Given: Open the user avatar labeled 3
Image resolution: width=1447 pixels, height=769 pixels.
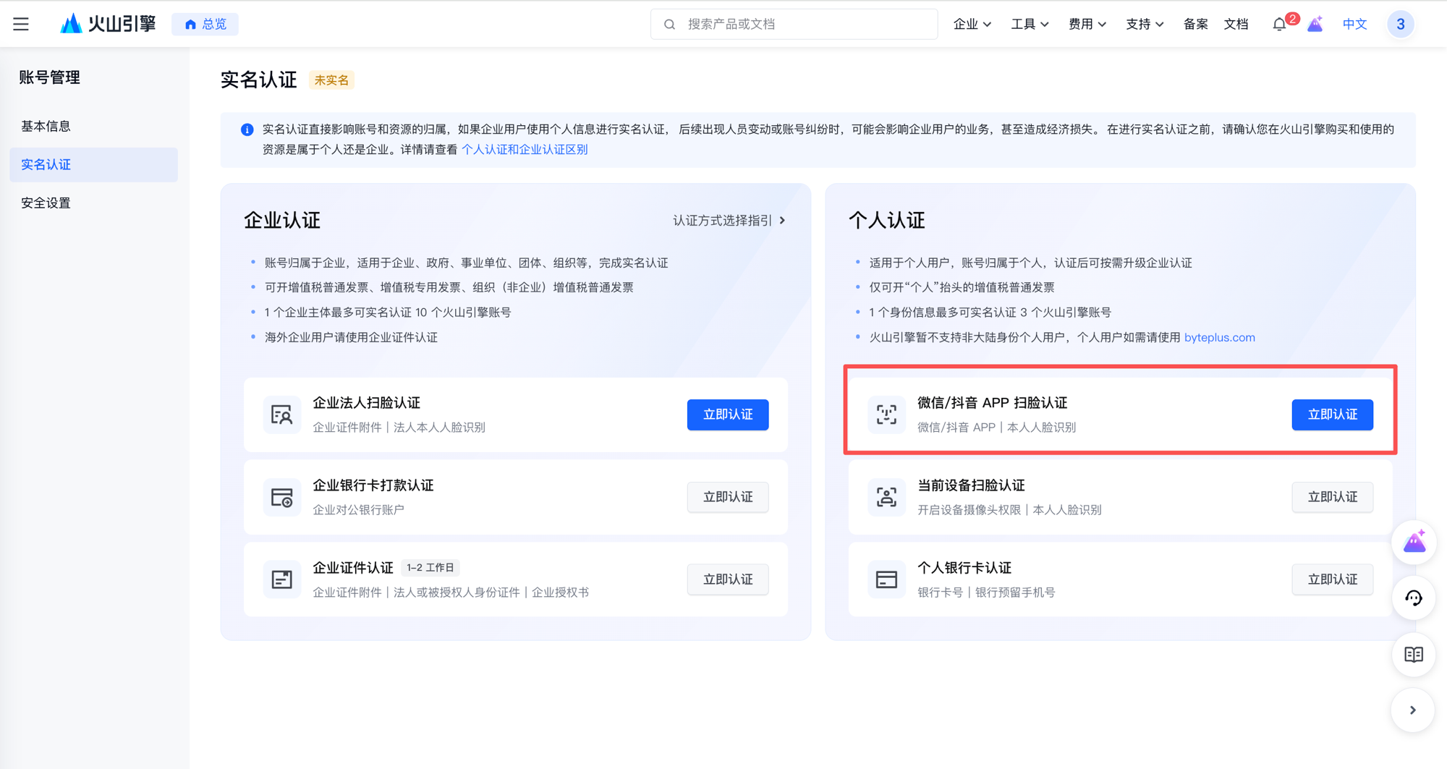Looking at the screenshot, I should pos(1401,24).
